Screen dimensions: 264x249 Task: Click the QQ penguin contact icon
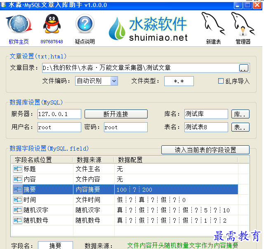coord(52,23)
